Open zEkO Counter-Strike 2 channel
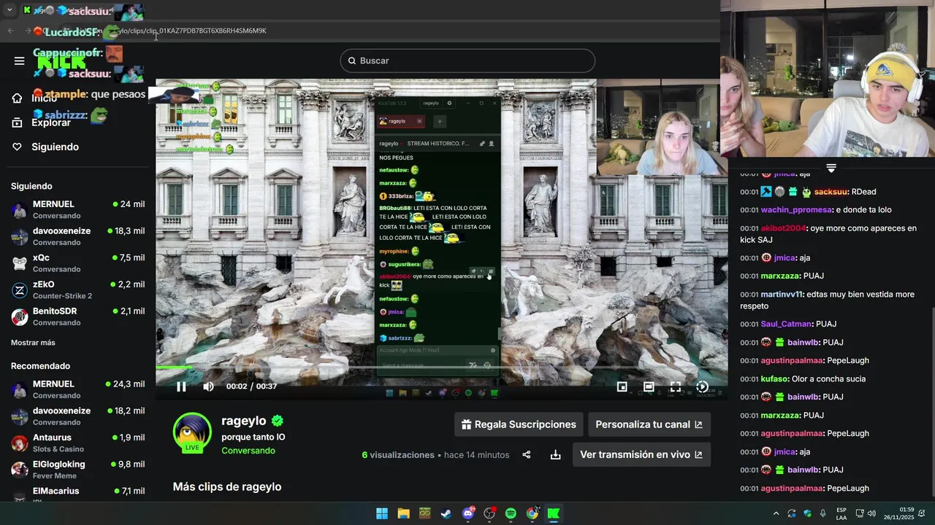The height and width of the screenshot is (525, 935). click(78, 289)
